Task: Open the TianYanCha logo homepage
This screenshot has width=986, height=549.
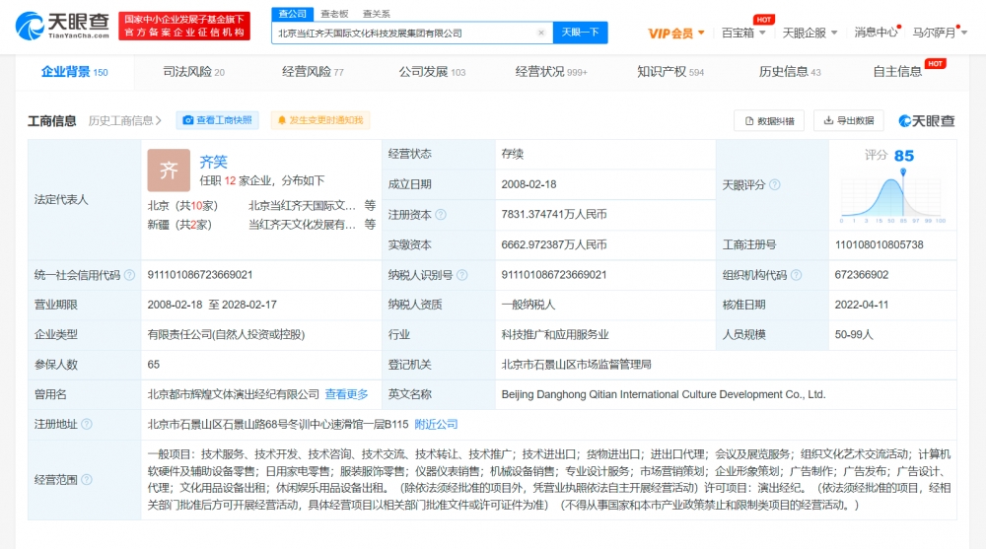Action: [x=61, y=26]
